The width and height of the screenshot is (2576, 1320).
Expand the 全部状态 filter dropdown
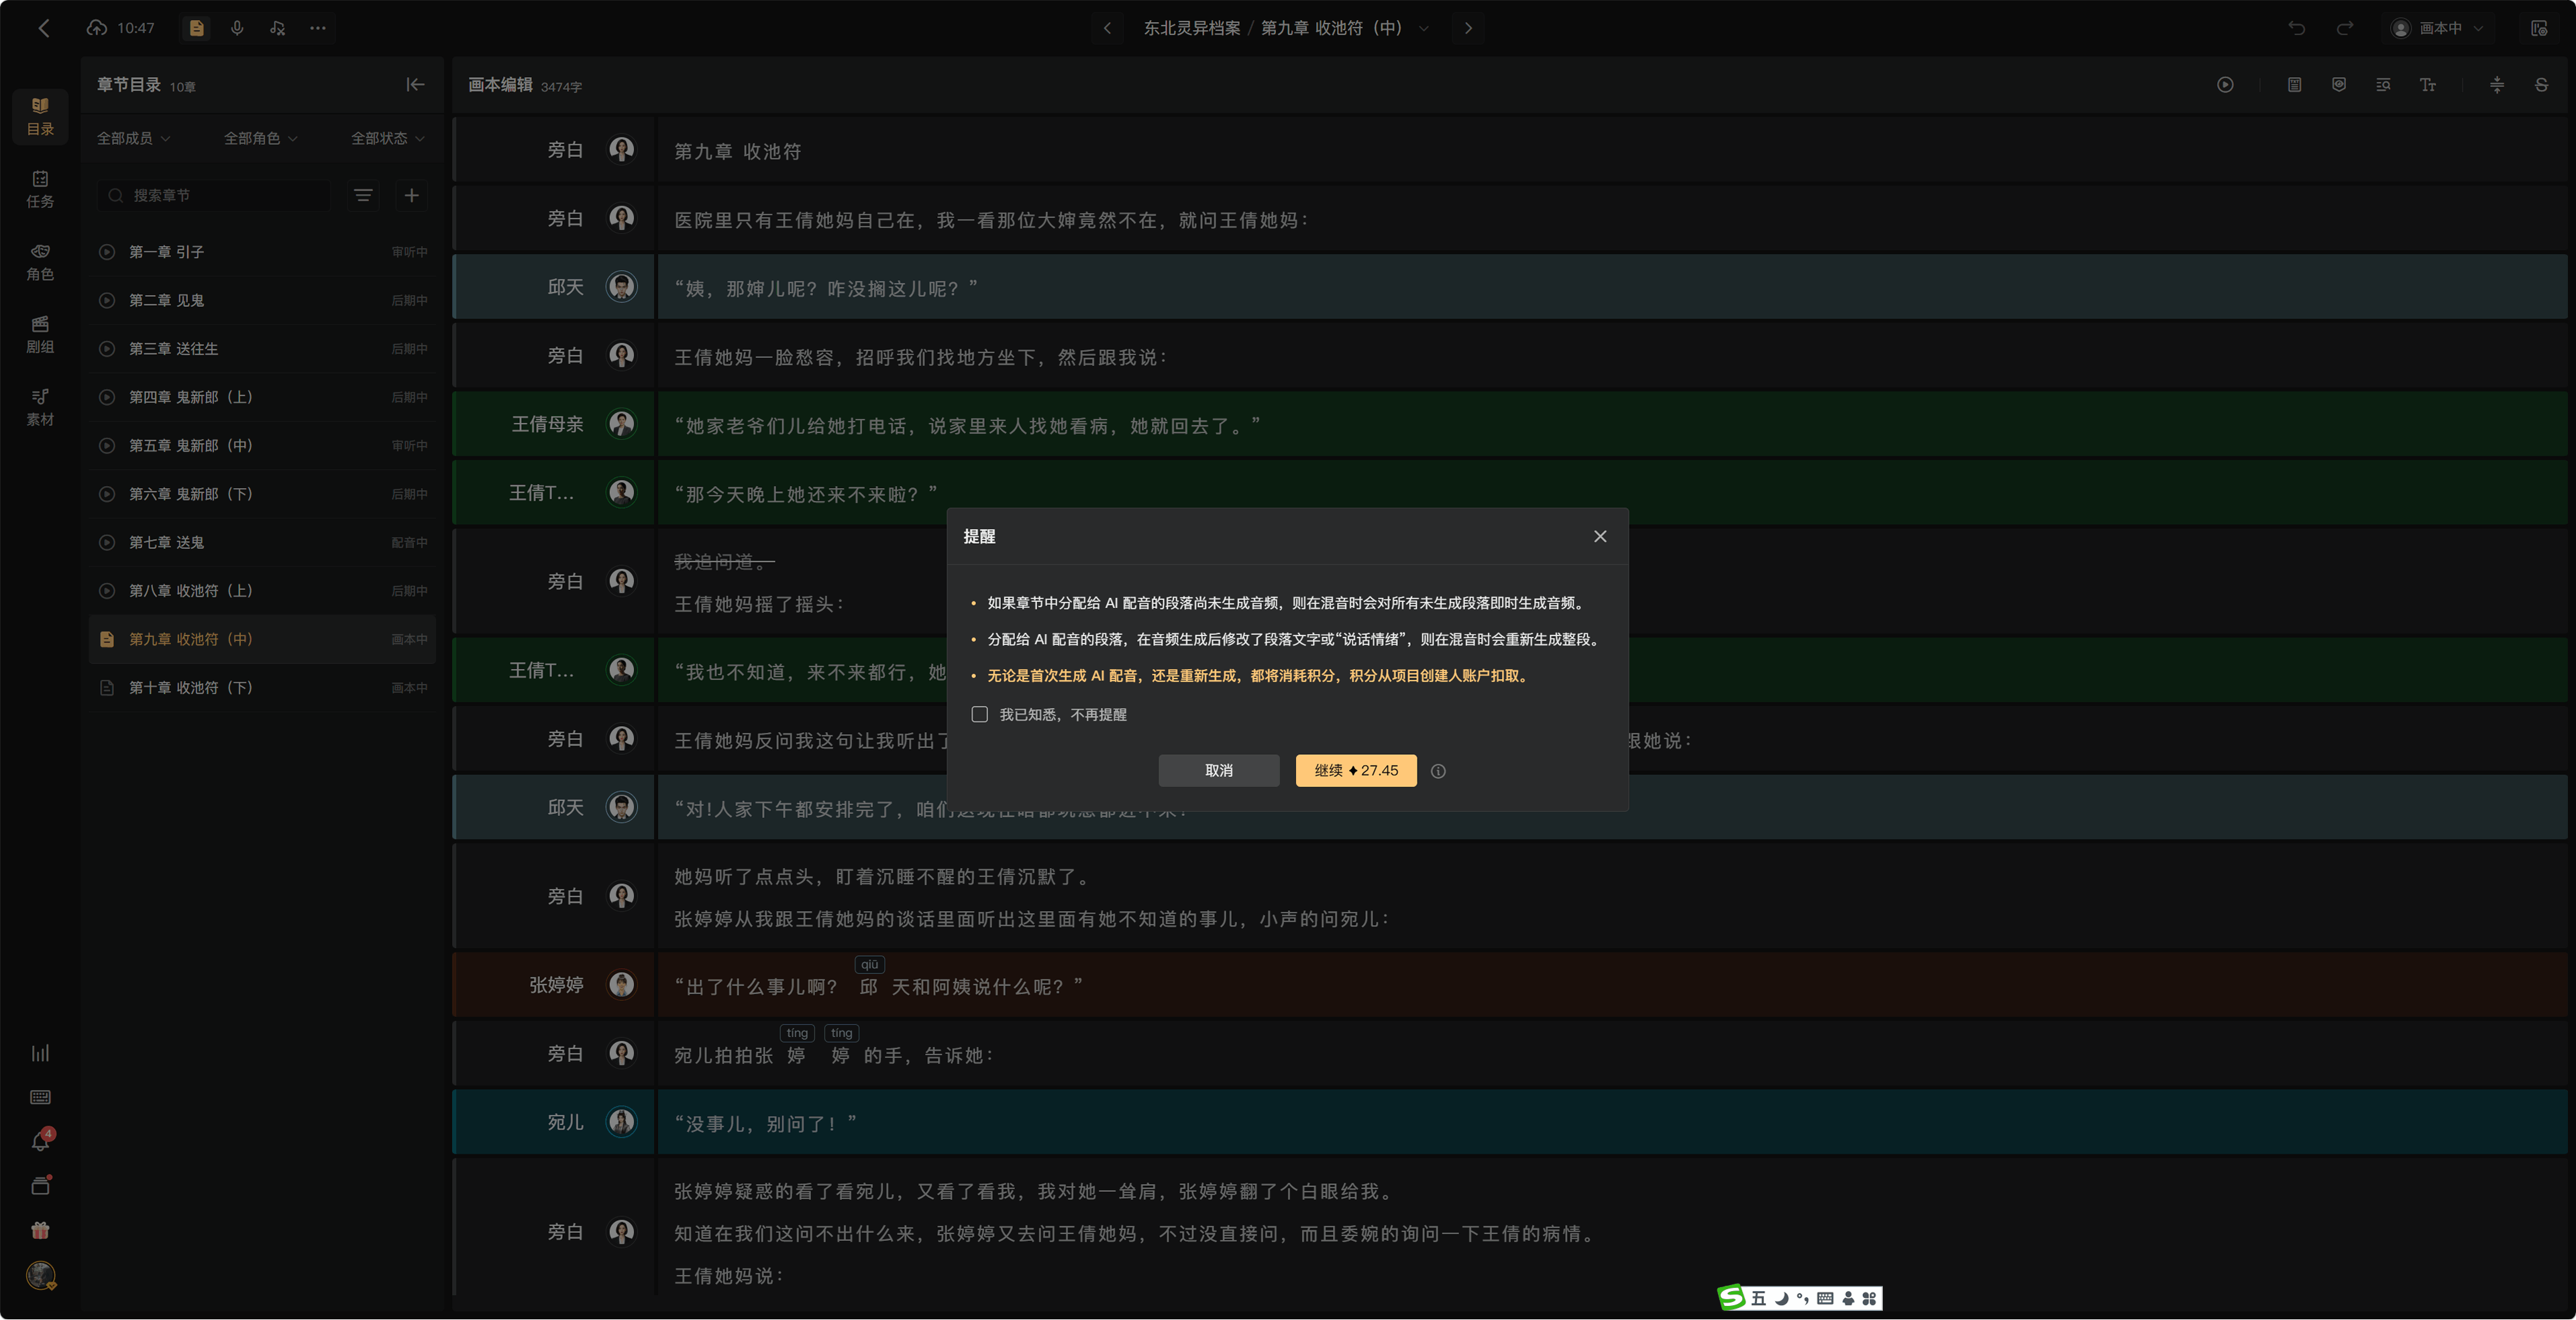pos(388,138)
